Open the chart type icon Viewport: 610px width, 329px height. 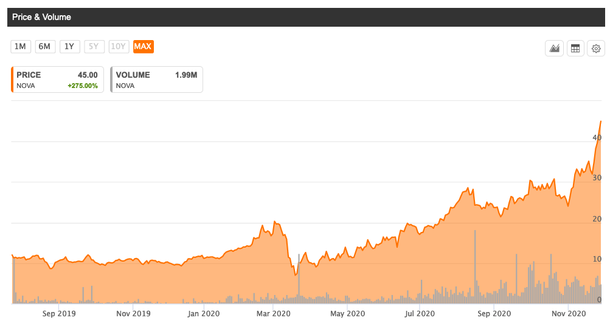click(x=554, y=49)
